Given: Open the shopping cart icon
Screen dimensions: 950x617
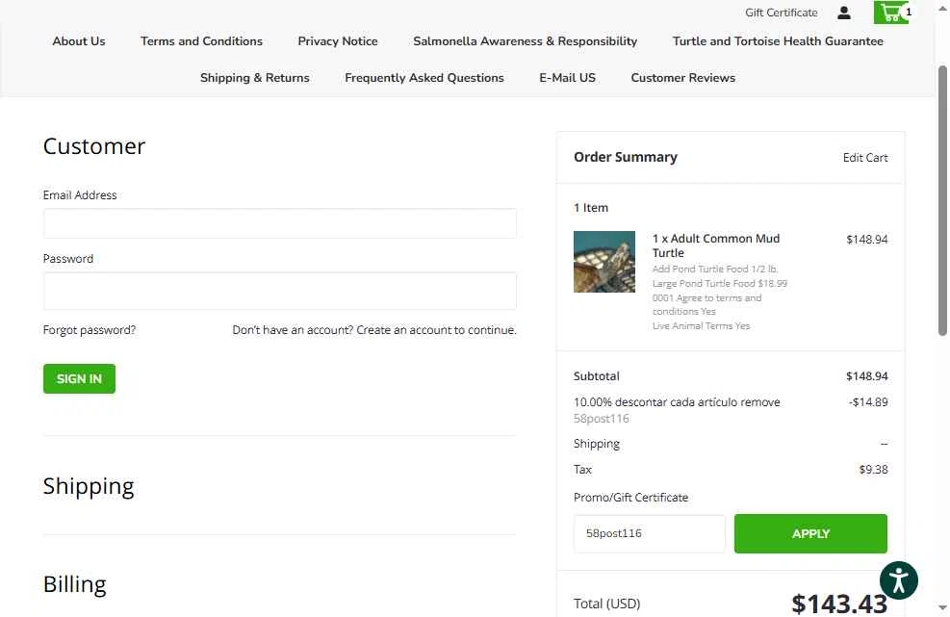Looking at the screenshot, I should 893,13.
